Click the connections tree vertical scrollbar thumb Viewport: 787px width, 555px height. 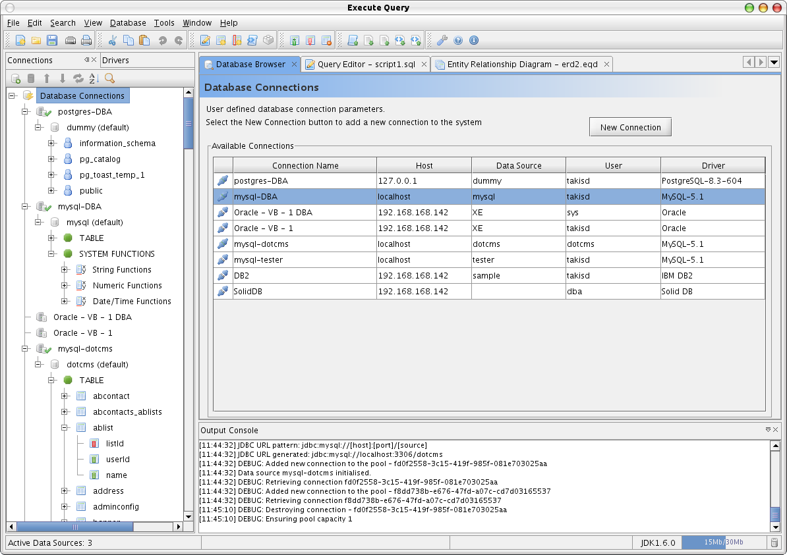pyautogui.click(x=189, y=123)
